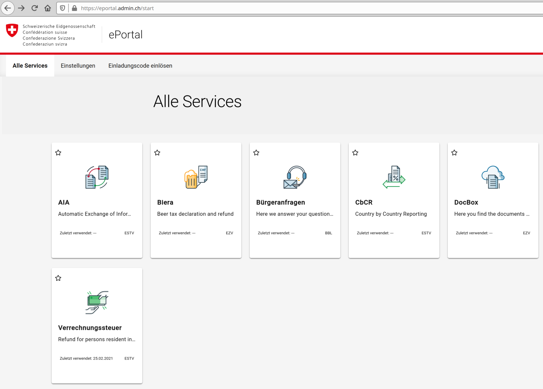Select the Alle Services tab
The image size is (543, 389).
tap(30, 66)
